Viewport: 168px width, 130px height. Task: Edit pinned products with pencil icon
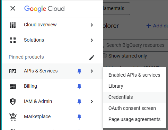click(x=92, y=58)
